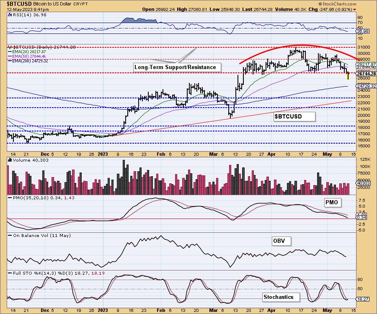Click the 18.27 stochastic value tag
This screenshot has width=377, height=314.
pos(363,299)
